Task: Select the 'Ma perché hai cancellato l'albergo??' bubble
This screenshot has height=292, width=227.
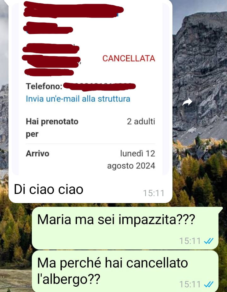Action: tap(125, 271)
